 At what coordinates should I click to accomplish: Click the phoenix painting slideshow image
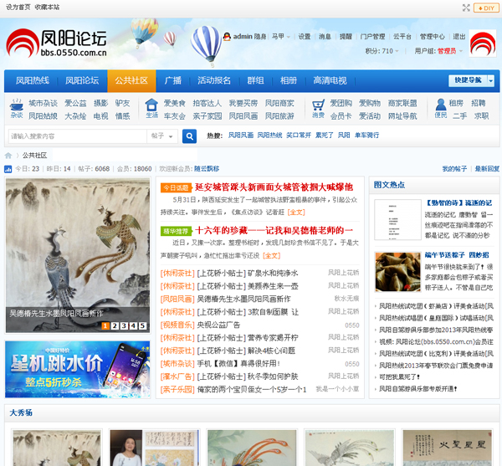pyautogui.click(x=78, y=255)
